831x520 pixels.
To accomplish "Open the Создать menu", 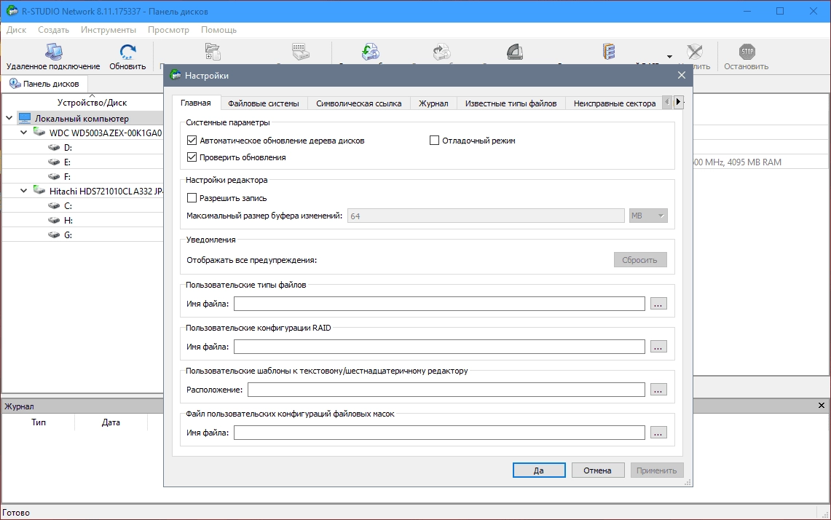I will pyautogui.click(x=53, y=30).
